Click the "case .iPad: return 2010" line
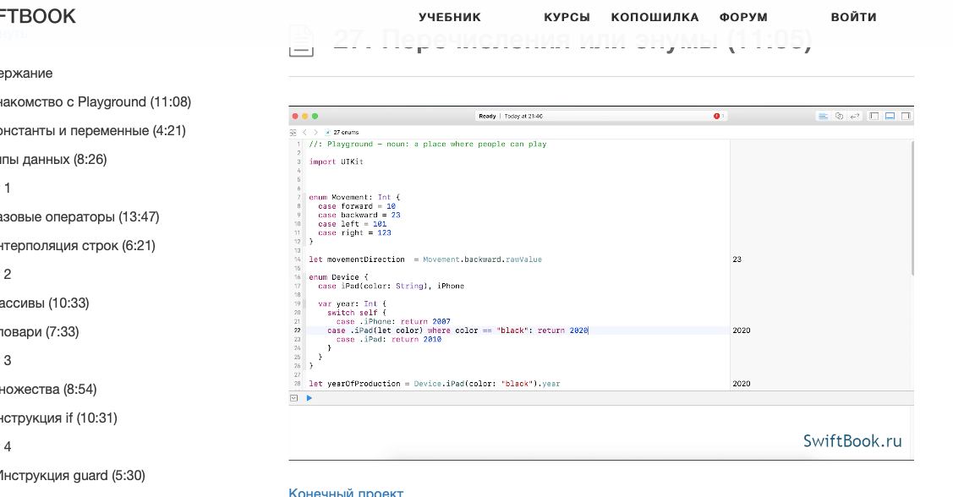Viewport: 953px width, 497px height. tap(389, 340)
